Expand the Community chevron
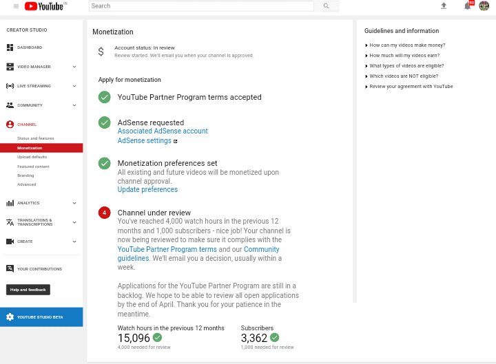 coord(74,105)
